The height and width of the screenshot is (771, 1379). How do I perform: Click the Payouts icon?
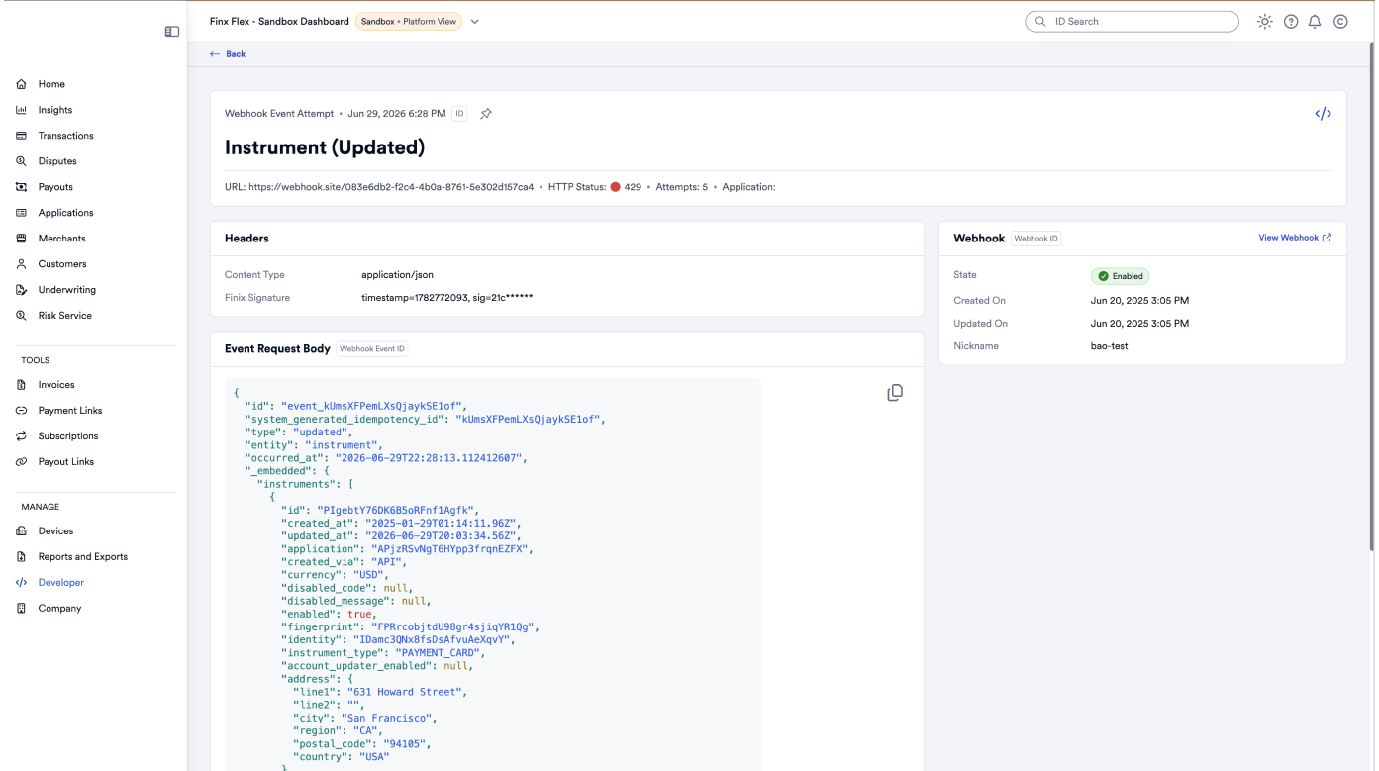21,187
